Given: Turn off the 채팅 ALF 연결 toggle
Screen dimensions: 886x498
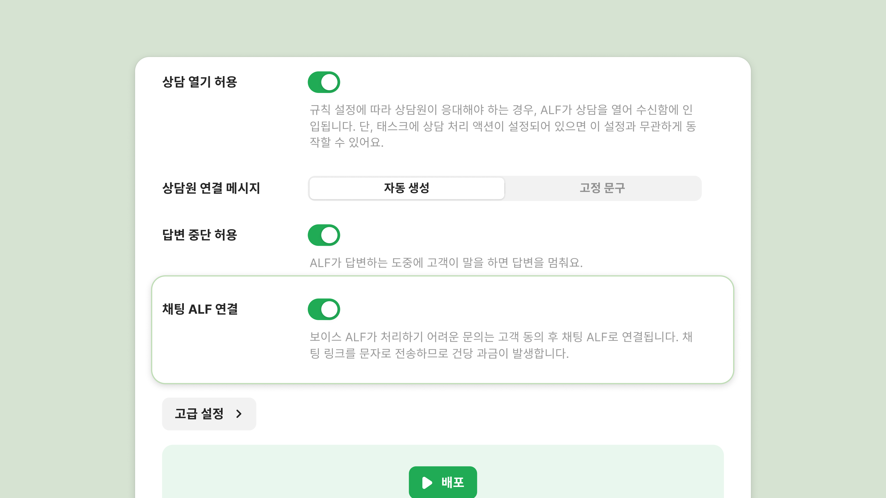Looking at the screenshot, I should coord(324,309).
